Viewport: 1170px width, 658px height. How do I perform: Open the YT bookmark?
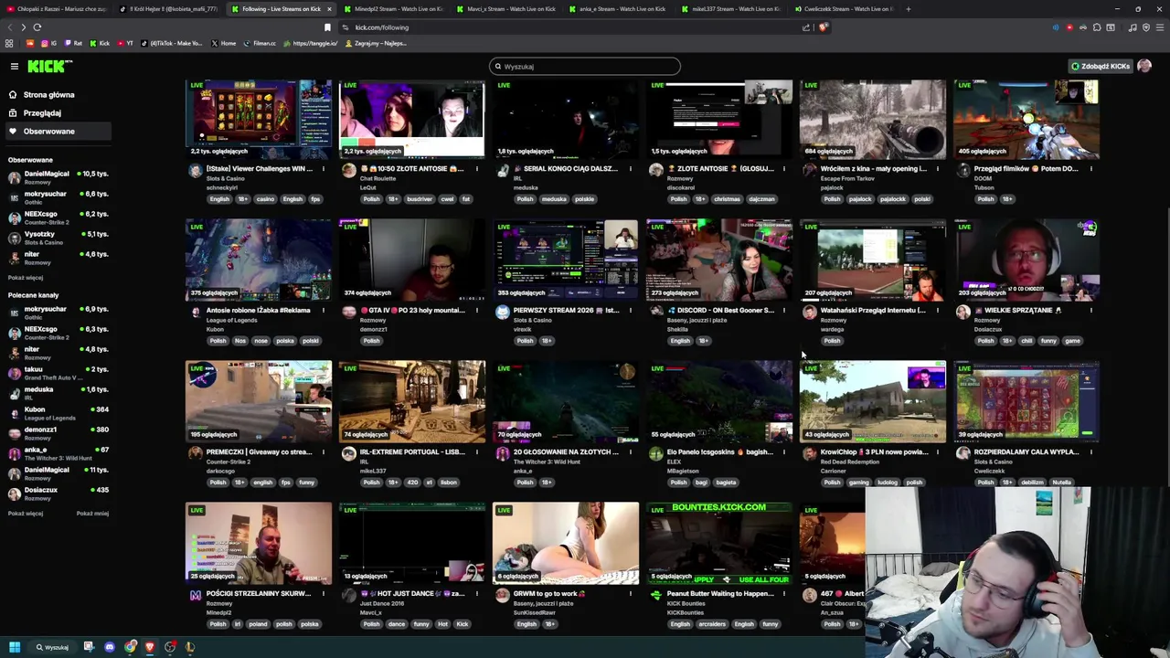[x=124, y=43]
